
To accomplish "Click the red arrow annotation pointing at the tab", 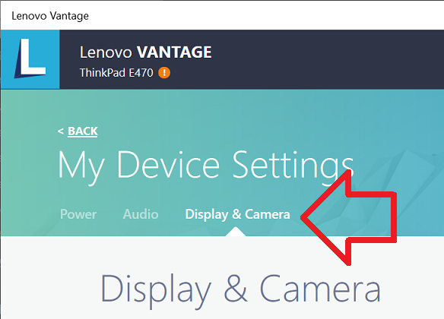I will pos(348,217).
